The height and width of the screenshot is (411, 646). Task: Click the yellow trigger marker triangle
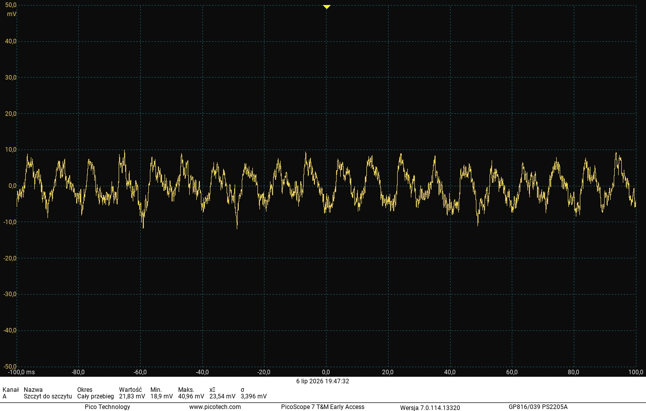pos(327,7)
